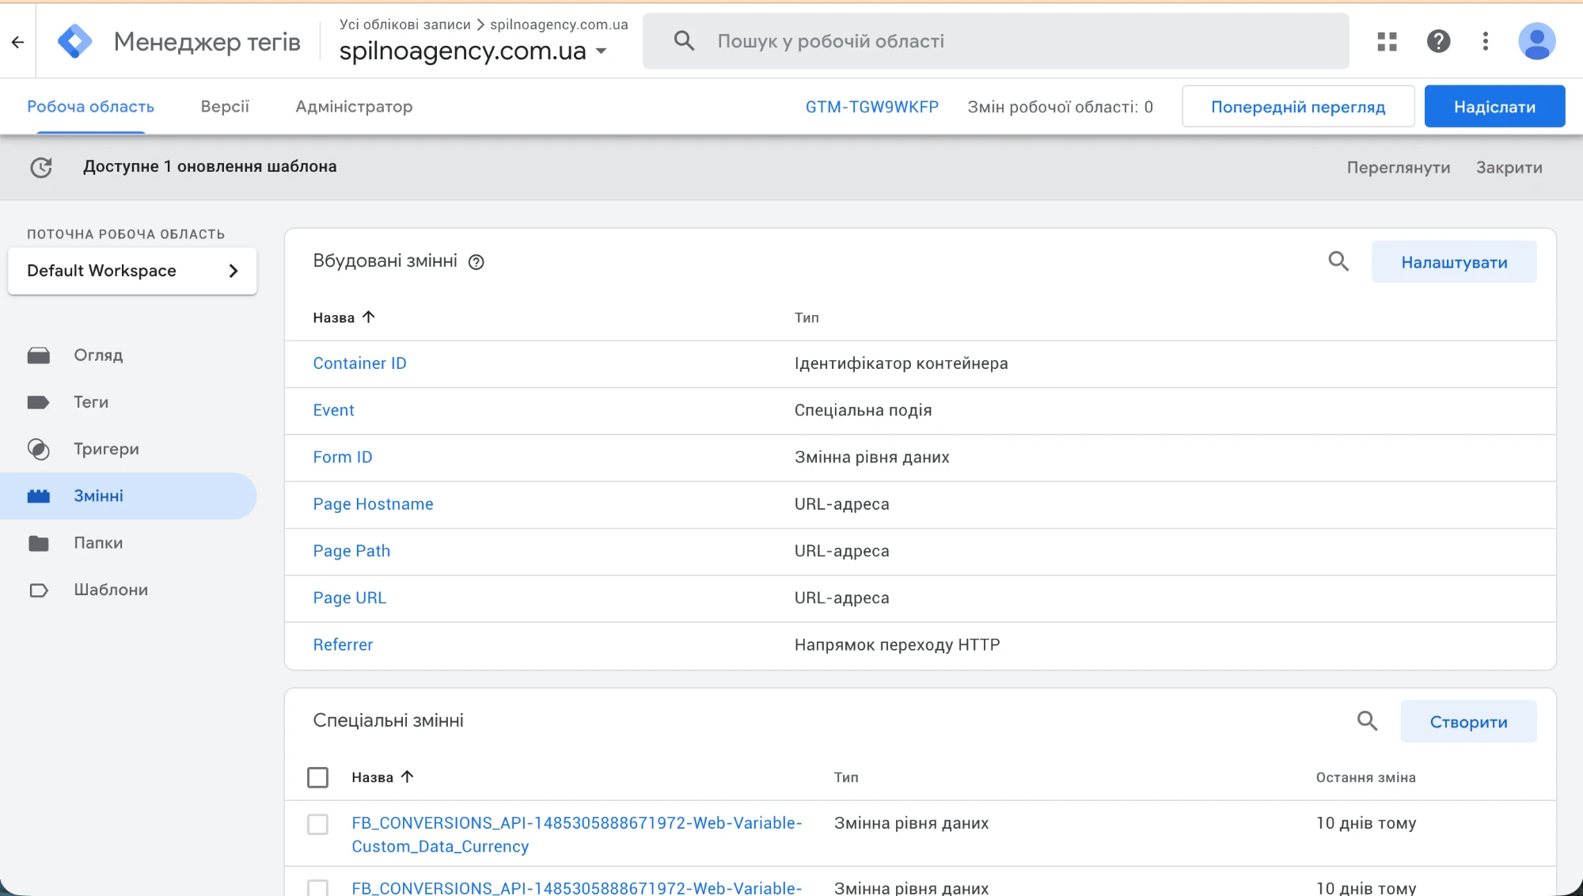
Task: Search built-in variables with magnifier icon
Action: [x=1338, y=261]
